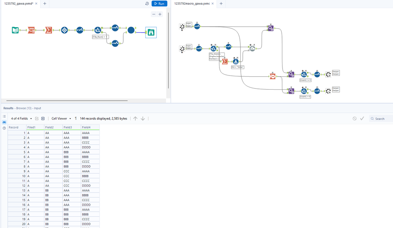Close the 1235792_gawa.yxmd tab

pos(36,4)
